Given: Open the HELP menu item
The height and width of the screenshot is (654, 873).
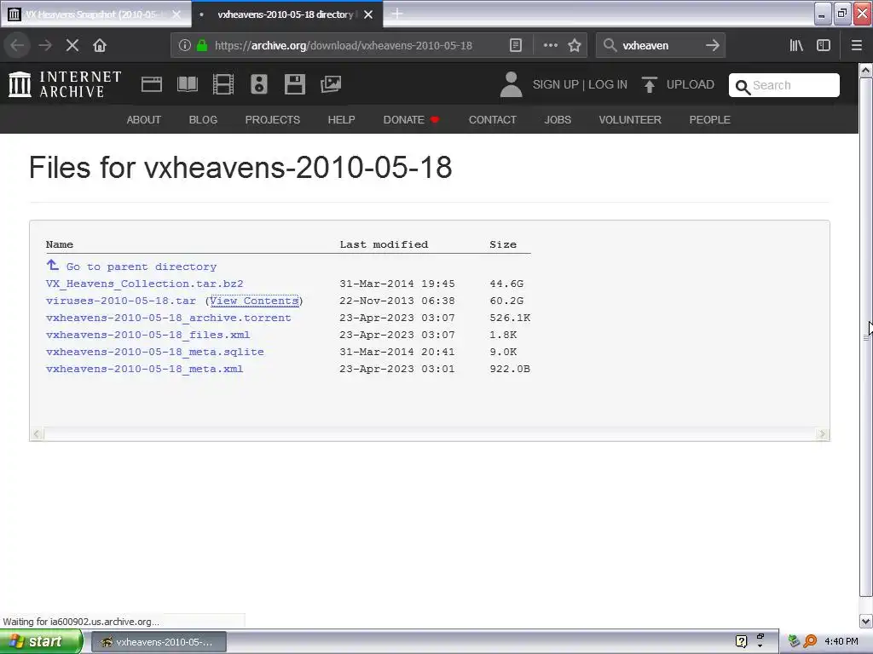Looking at the screenshot, I should 341,120.
